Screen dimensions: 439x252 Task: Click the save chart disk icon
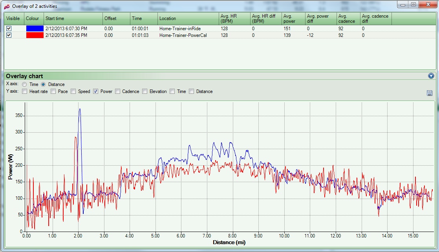(x=429, y=93)
